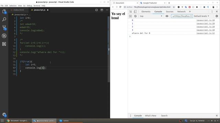Switch to the Network tab
Viewport: 220px width, 123px height.
pos(181,12)
